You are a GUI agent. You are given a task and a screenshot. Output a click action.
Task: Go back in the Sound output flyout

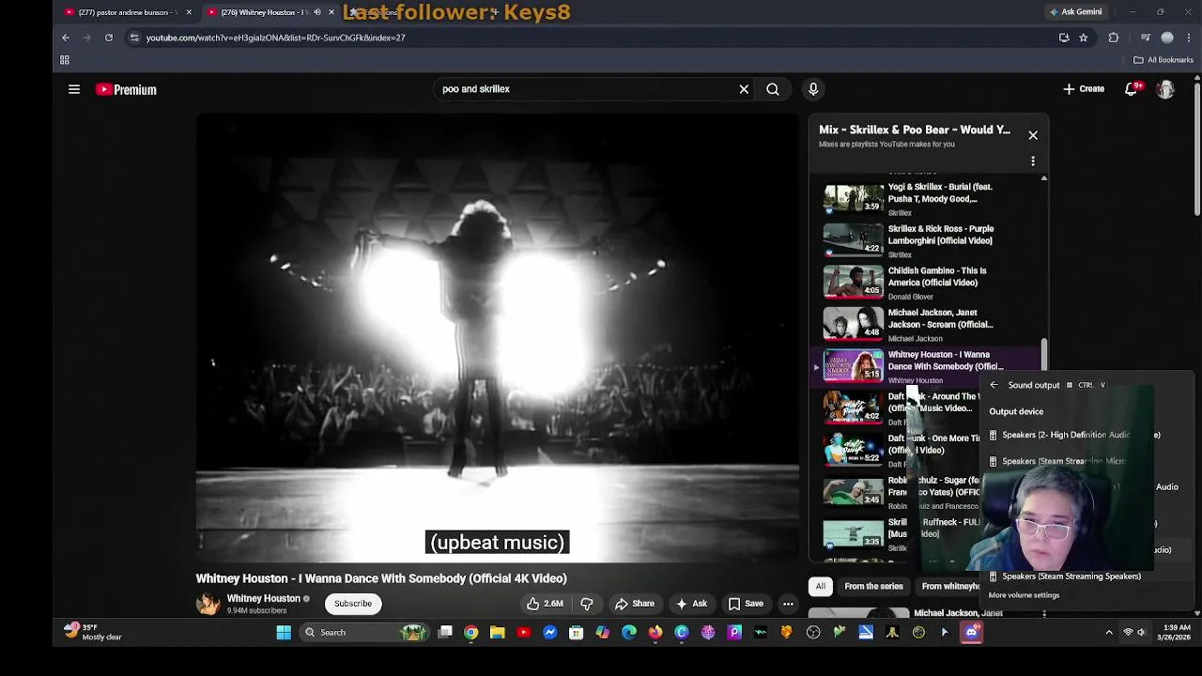(x=994, y=385)
